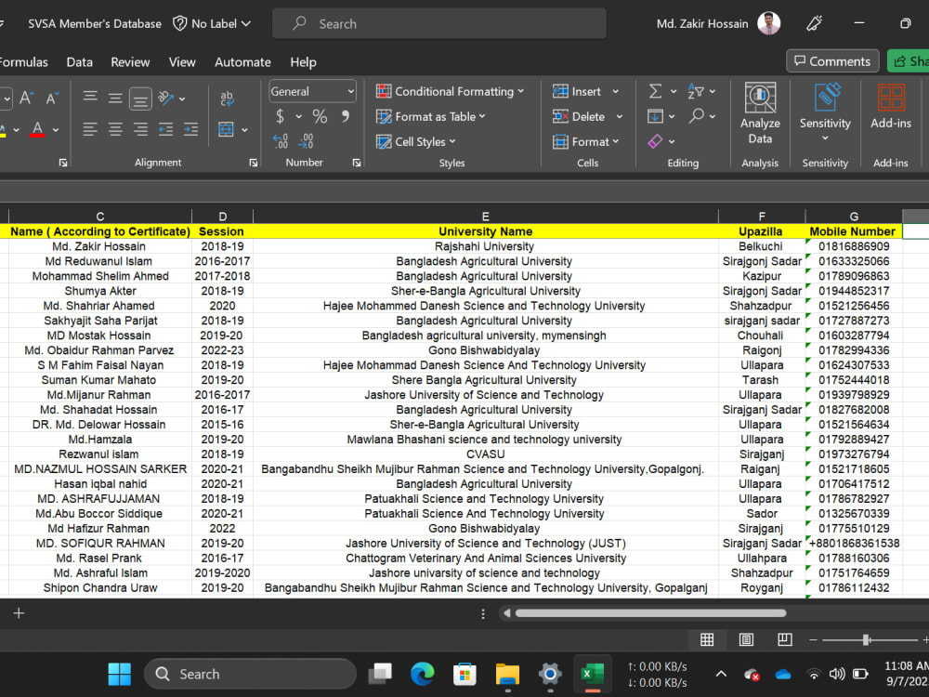Expand the accounting format dropdown arrow

pyautogui.click(x=298, y=117)
